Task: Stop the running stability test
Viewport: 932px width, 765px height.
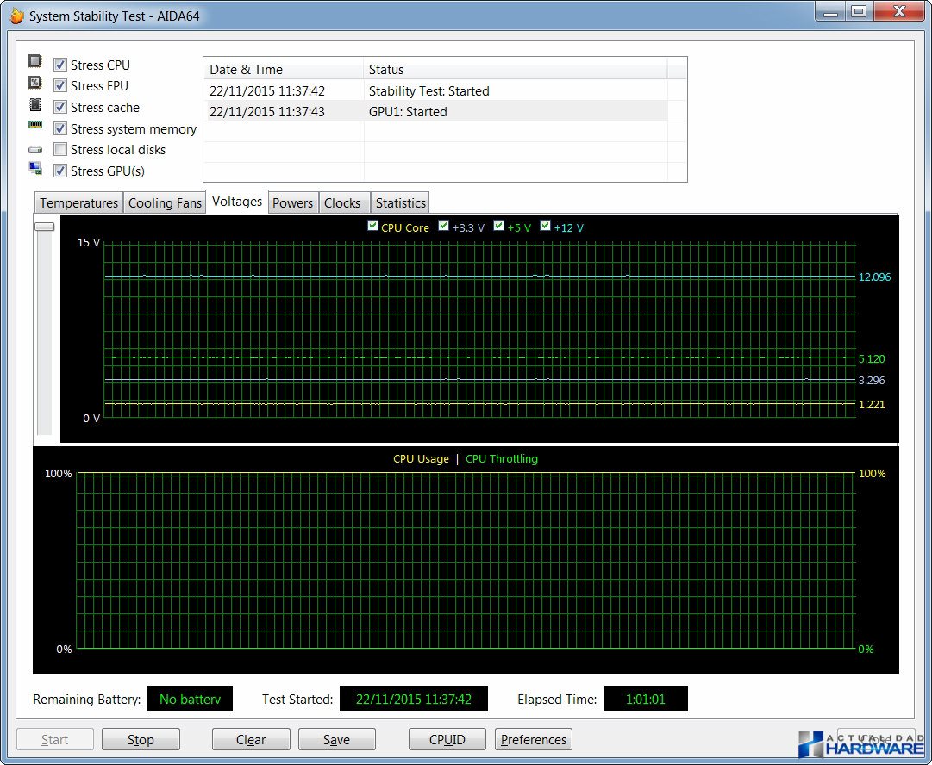Action: point(141,739)
